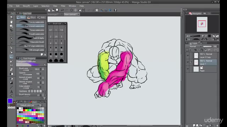This screenshot has height=127, width=227.
Task: Click the main drawing color purple swatch
Action: (x=10, y=101)
